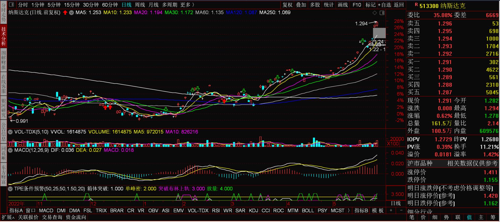Viewport: 500px width, 222px height.
Task: Click the 复权 button
Action: tap(287, 5)
